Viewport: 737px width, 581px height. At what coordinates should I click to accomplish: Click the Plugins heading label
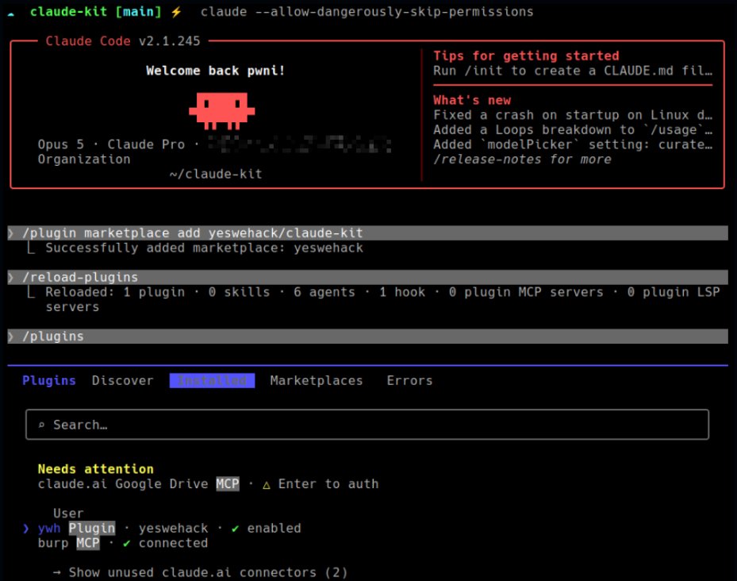[x=49, y=381]
